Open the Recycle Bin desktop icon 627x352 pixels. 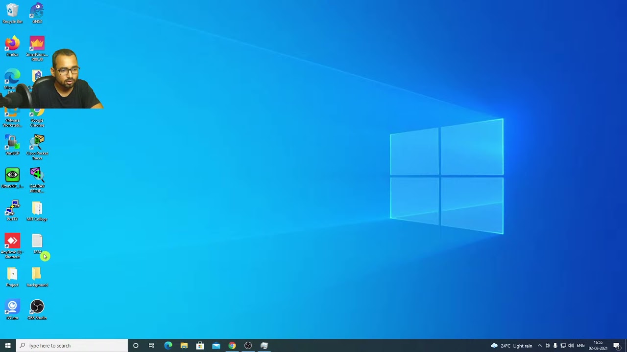point(12,13)
